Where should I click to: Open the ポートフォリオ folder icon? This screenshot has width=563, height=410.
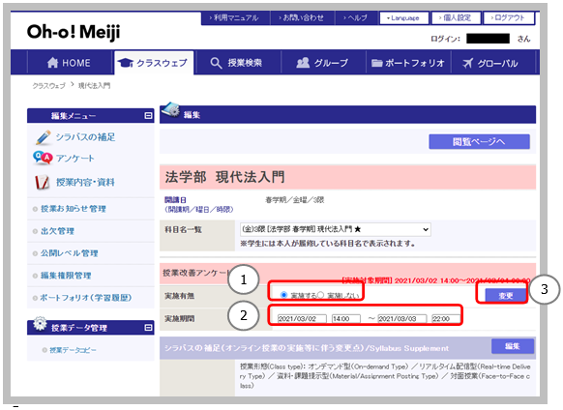(x=376, y=63)
